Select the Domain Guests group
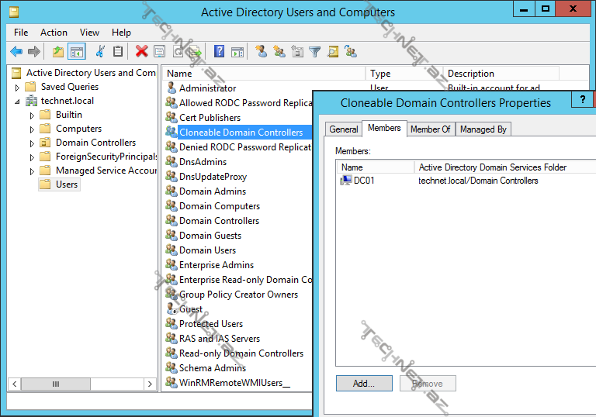 point(204,236)
